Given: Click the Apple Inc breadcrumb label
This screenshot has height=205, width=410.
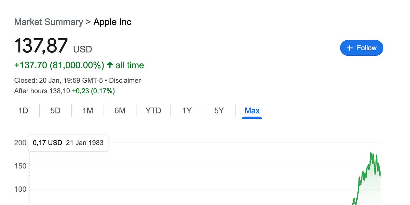Looking at the screenshot, I should [112, 22].
